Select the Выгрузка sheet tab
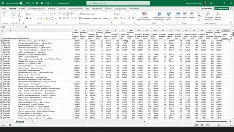This screenshot has height=132, width=234. click(x=20, y=121)
